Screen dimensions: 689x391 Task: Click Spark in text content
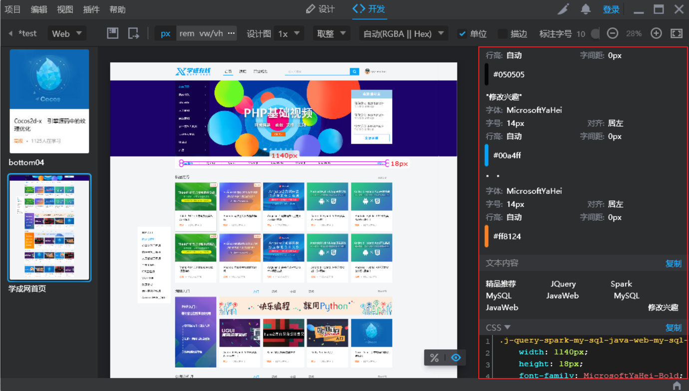(x=621, y=284)
